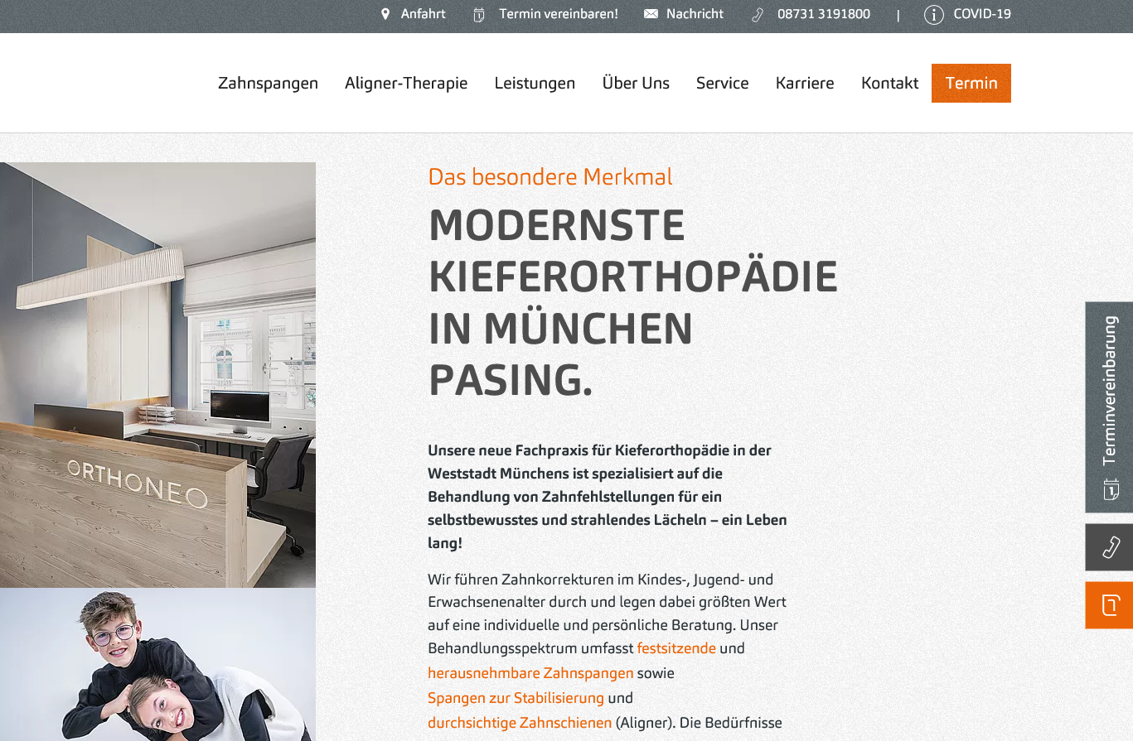This screenshot has height=741, width=1133.
Task: Click the info circle icon beside COVID-19
Action: coord(934,15)
